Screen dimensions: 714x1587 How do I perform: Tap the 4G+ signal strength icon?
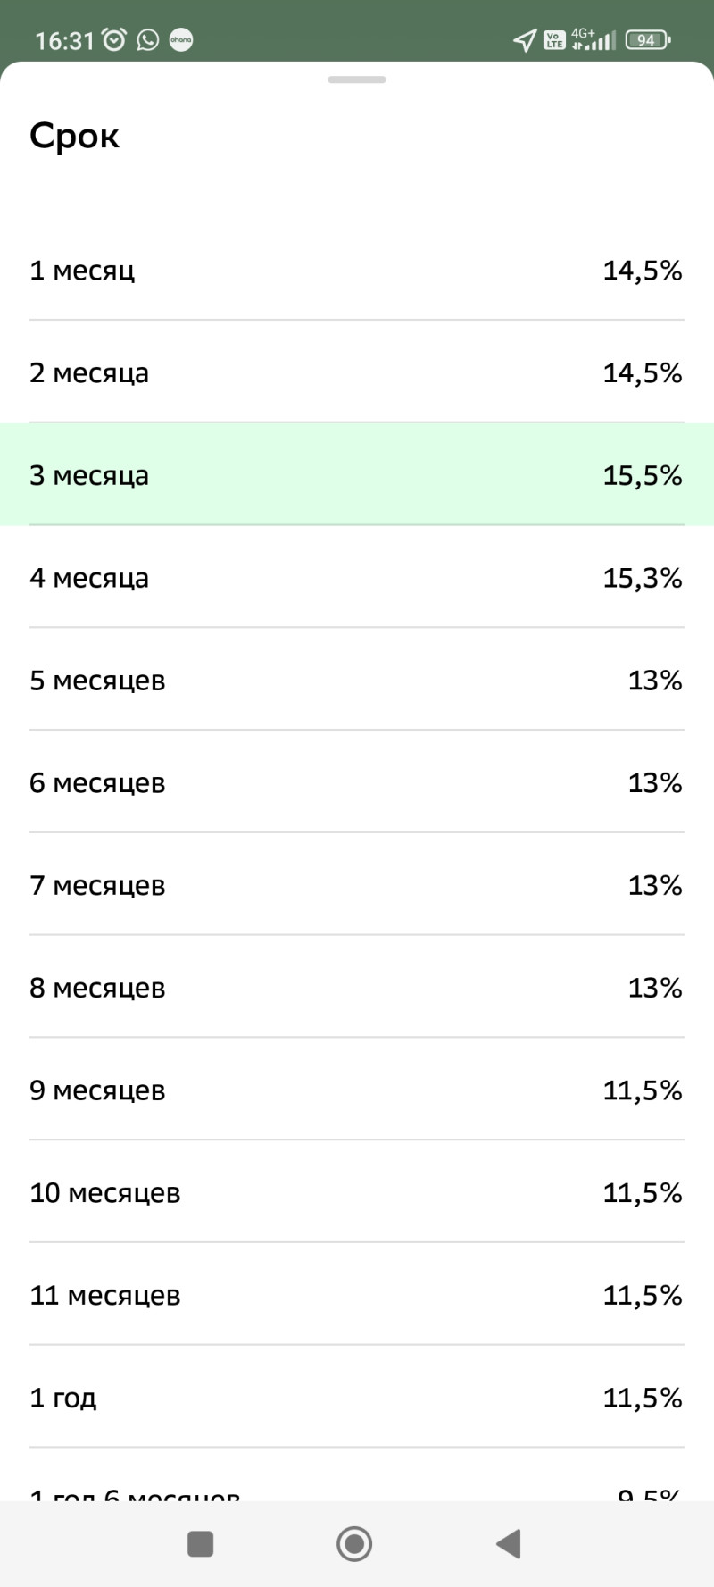click(x=594, y=40)
